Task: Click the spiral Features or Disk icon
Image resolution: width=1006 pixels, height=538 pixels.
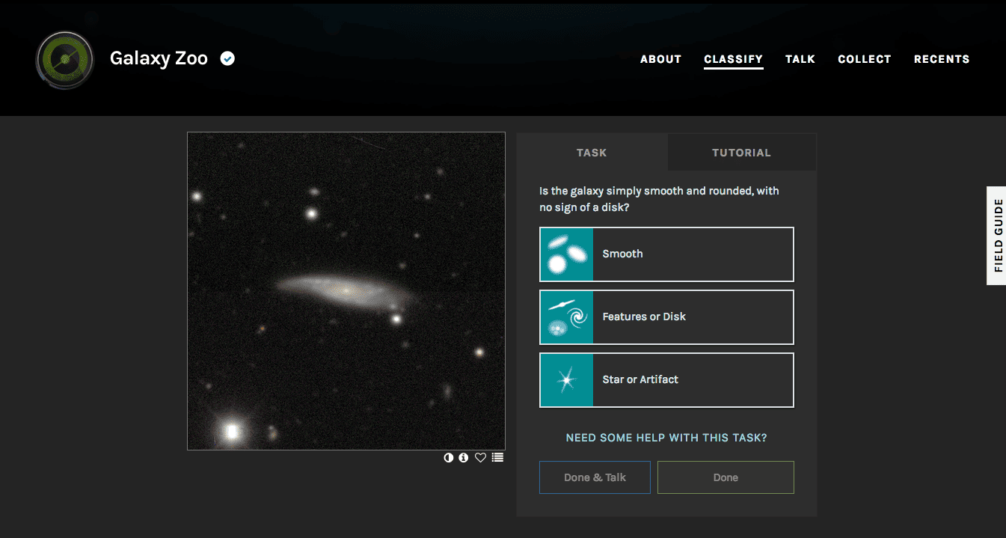Action: tap(567, 317)
